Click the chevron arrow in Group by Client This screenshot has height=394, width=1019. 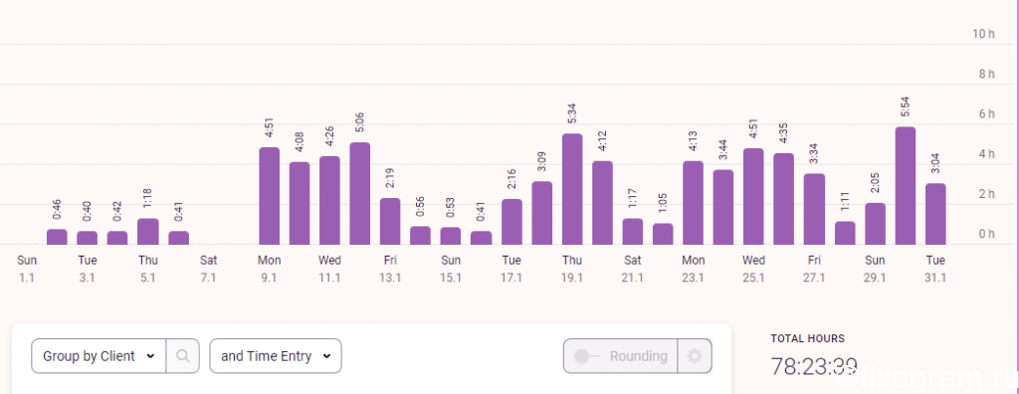pyautogui.click(x=151, y=356)
